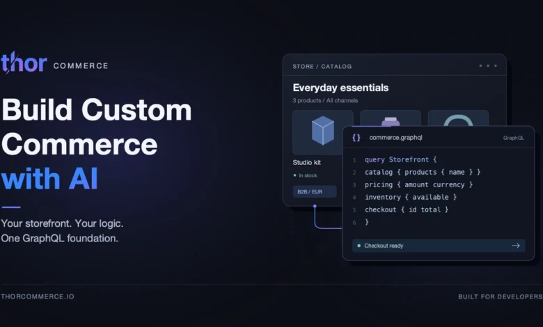543x327 pixels.
Task: Click the query Storefront code line
Action: point(401,159)
